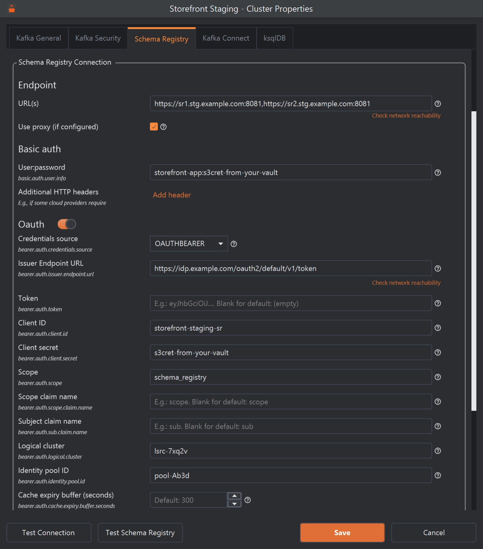Image resolution: width=483 pixels, height=549 pixels.
Task: Decrease the Cache expiry buffer value
Action: pyautogui.click(x=234, y=504)
